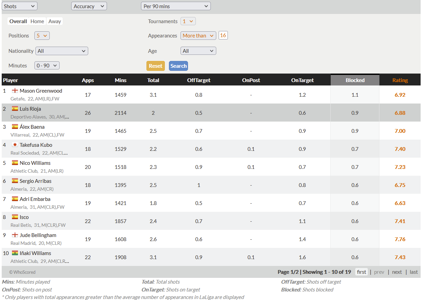423x300 pixels.
Task: Click the Spain flag beside Nico Williams
Action: tap(15, 163)
